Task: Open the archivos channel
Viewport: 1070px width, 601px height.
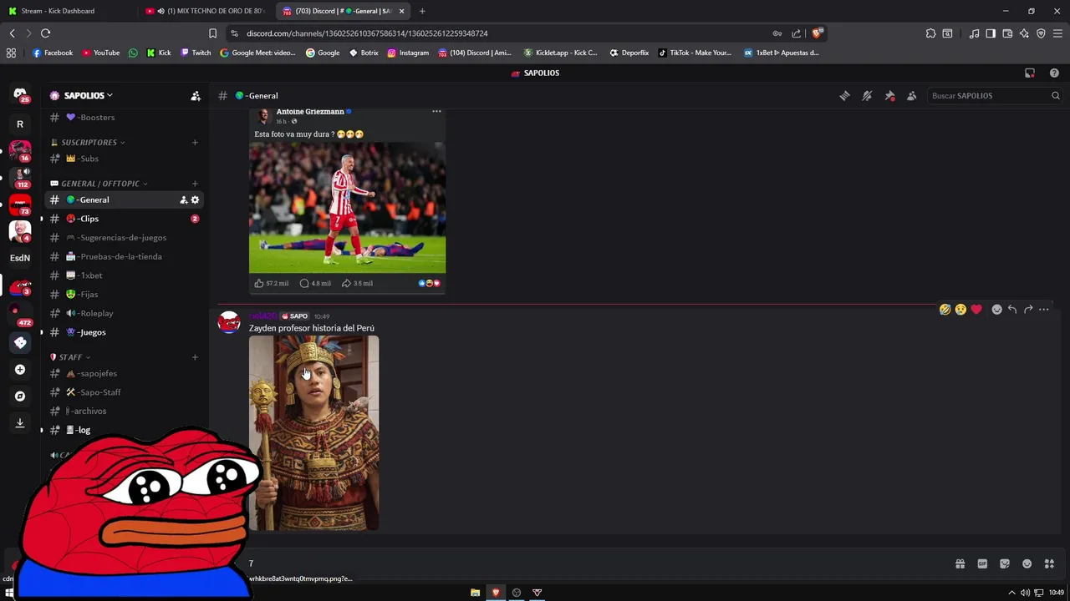Action: [x=124, y=411]
